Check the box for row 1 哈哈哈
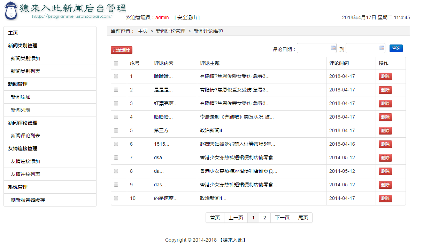Screen dimensions: 423x251 (x=116, y=76)
